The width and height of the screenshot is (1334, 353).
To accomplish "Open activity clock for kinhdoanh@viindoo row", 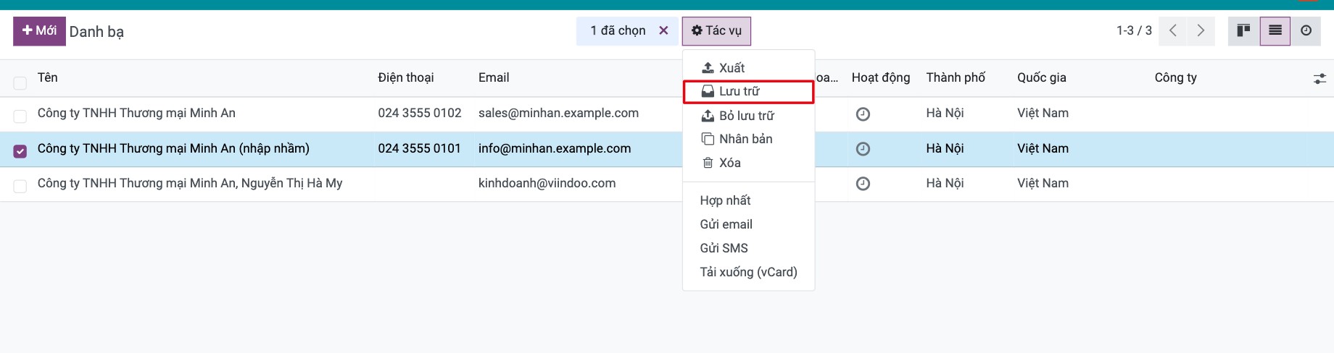I will point(863,184).
